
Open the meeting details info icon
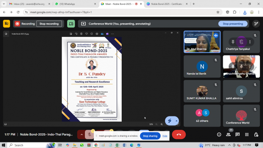click(x=219, y=134)
